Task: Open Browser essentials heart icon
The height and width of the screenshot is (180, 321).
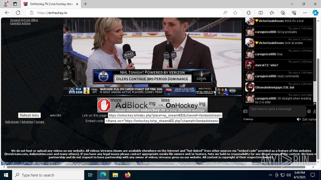Action: pos(294,13)
